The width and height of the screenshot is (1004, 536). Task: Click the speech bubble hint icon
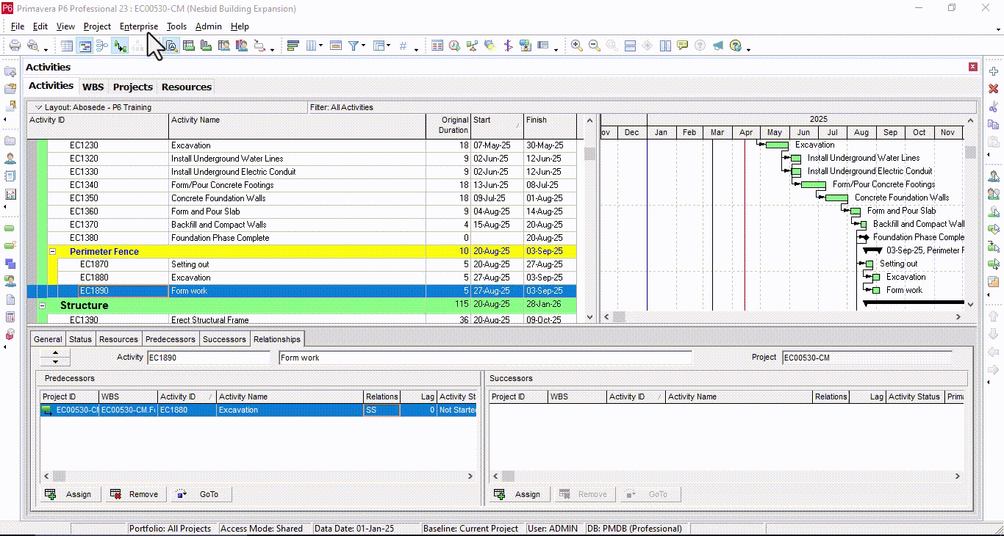(683, 46)
